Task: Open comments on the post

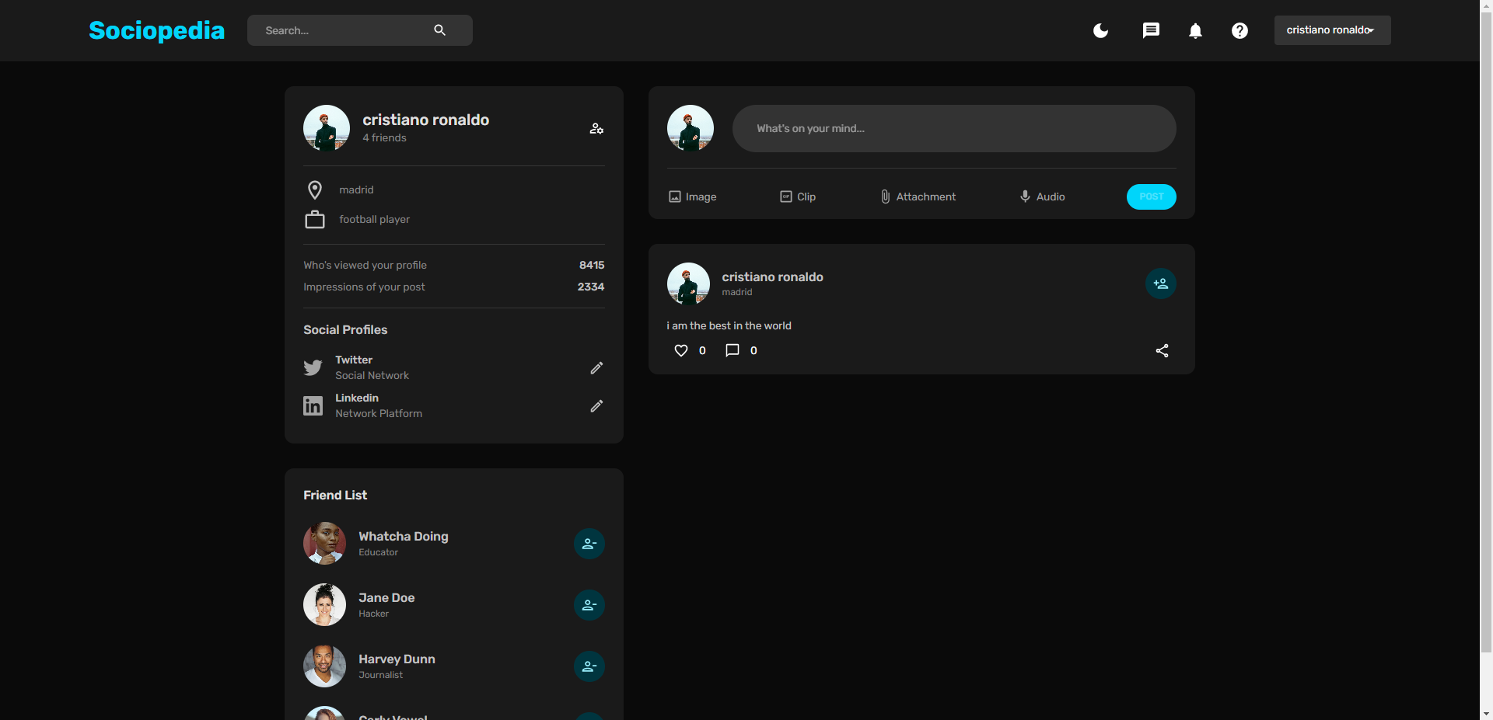Action: click(733, 350)
